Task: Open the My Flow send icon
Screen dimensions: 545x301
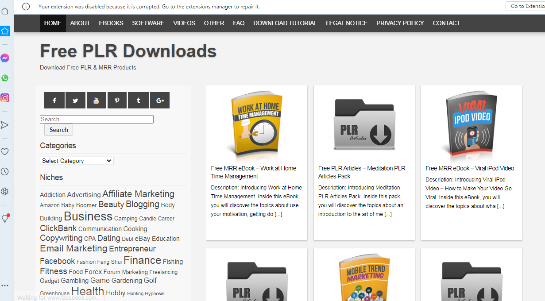Action: pyautogui.click(x=5, y=125)
